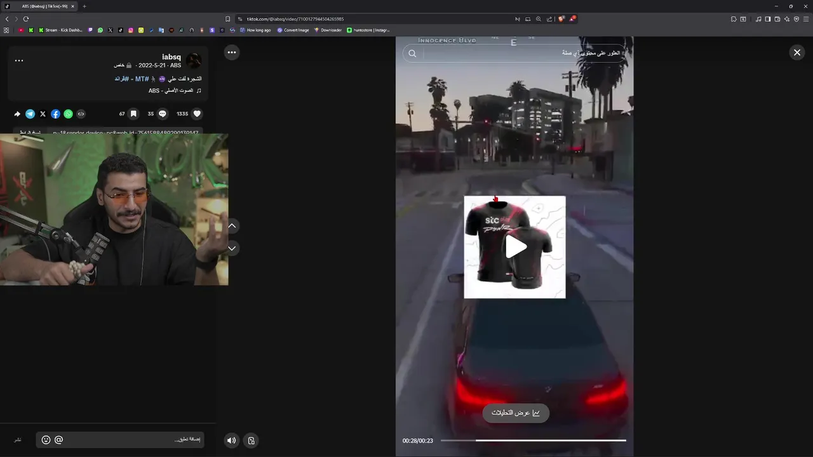This screenshot has width=813, height=457.
Task: Open the #MT hashtag link
Action: (x=142, y=79)
